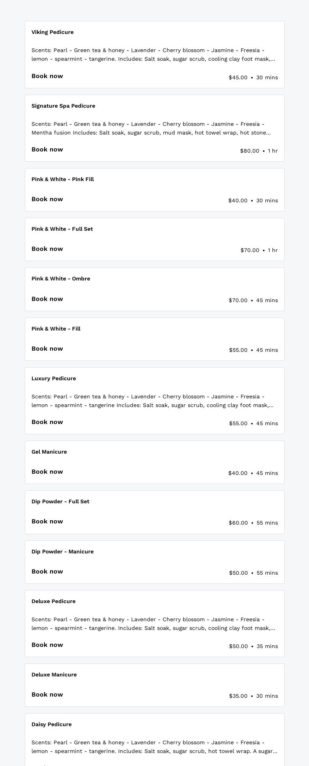The height and width of the screenshot is (766, 309).
Task: Open the Viking Pedicure title
Action: tap(52, 32)
